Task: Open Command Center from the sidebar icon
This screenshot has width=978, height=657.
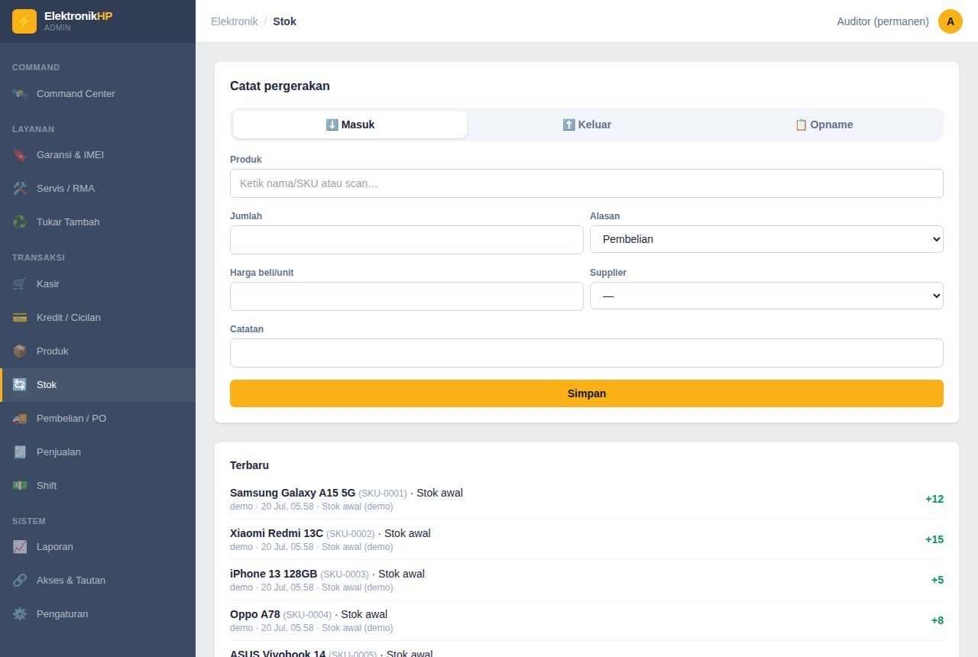Action: pos(20,94)
